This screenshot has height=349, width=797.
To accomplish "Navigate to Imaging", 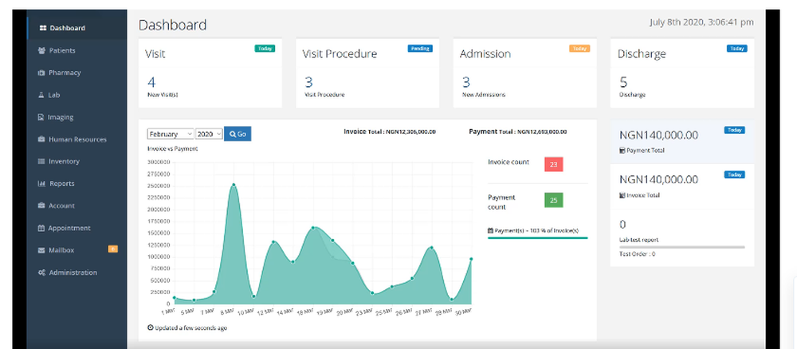I will 77,117.
